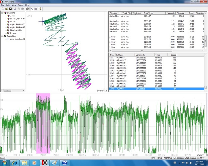Click the Direction column header
Screen dimensions: 208x166
tap(200, 13)
